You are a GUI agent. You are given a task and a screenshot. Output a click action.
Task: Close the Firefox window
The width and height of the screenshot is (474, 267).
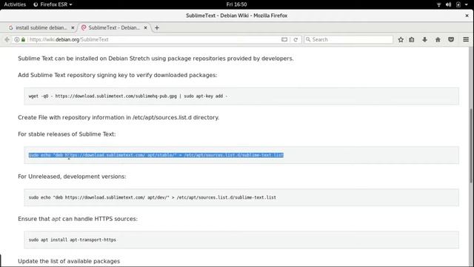467,16
